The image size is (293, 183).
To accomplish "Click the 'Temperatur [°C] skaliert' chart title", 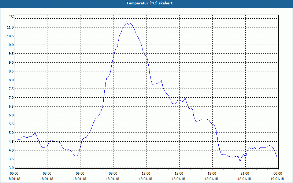I will [x=149, y=3].
